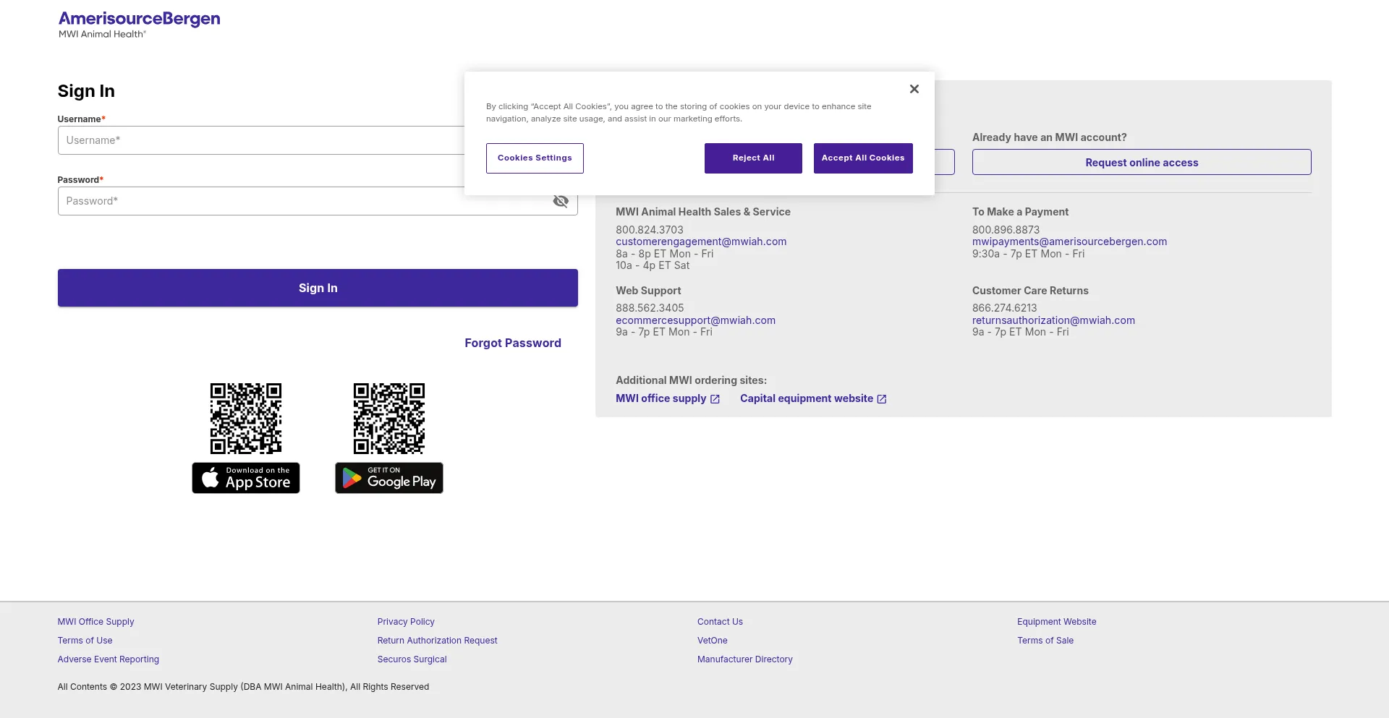
Task: Click the AmerisourceBergen logo
Action: pyautogui.click(x=139, y=24)
